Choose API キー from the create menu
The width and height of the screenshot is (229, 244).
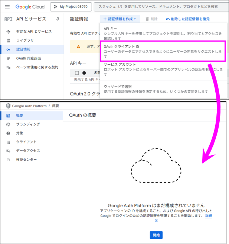click(x=163, y=33)
